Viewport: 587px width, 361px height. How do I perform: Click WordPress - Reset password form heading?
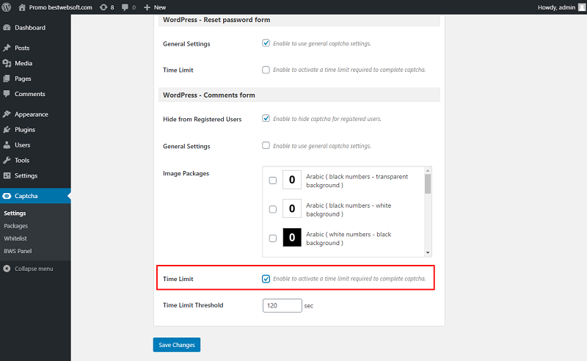216,20
